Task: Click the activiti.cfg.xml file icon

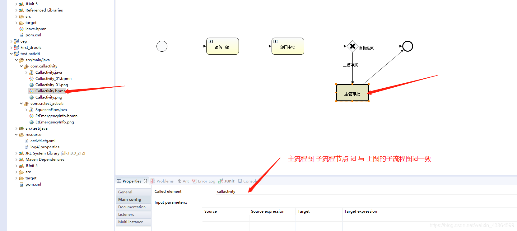Action: coord(26,141)
